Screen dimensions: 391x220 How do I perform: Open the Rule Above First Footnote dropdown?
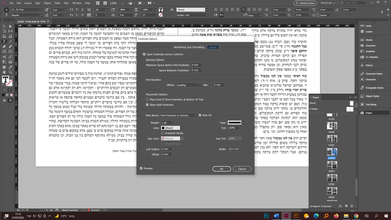178,115
